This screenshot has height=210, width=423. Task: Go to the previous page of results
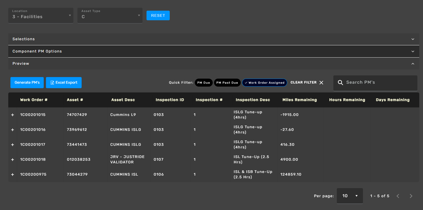398,196
